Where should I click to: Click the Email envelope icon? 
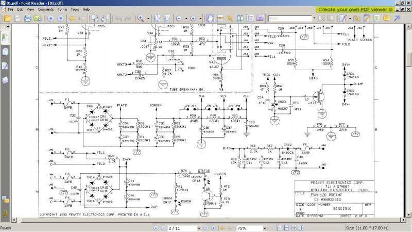[37, 19]
